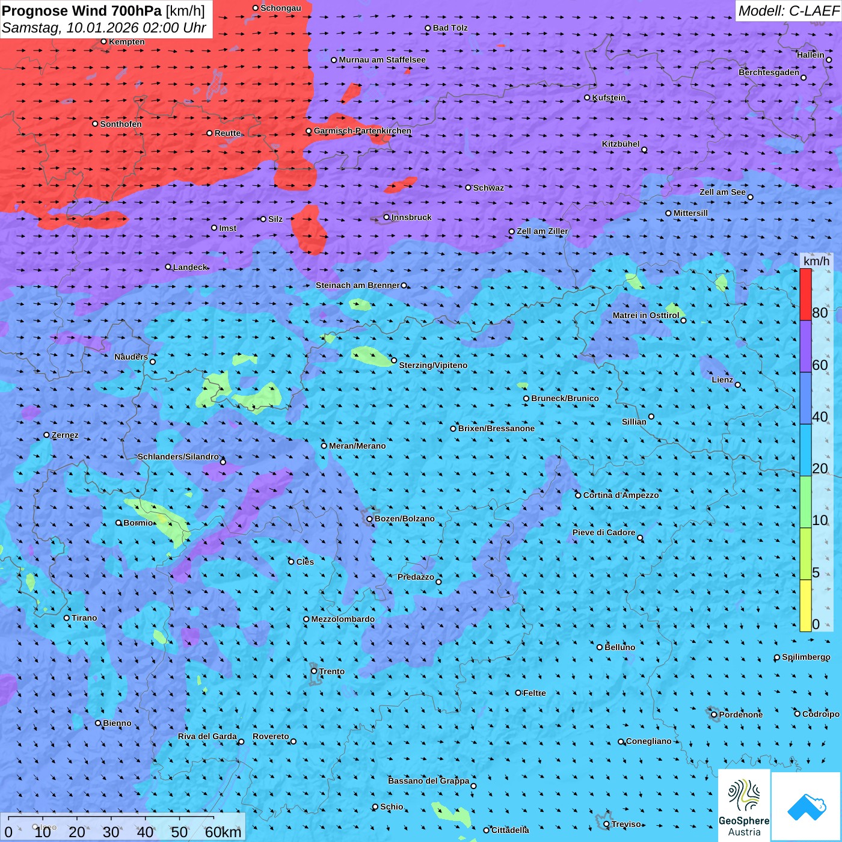This screenshot has height=842, width=842.
Task: Click the 'Schlanders/Silandro' label
Action: coord(178,456)
